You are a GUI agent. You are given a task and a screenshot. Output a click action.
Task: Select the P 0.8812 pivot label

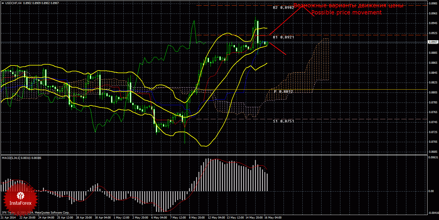pos(284,92)
